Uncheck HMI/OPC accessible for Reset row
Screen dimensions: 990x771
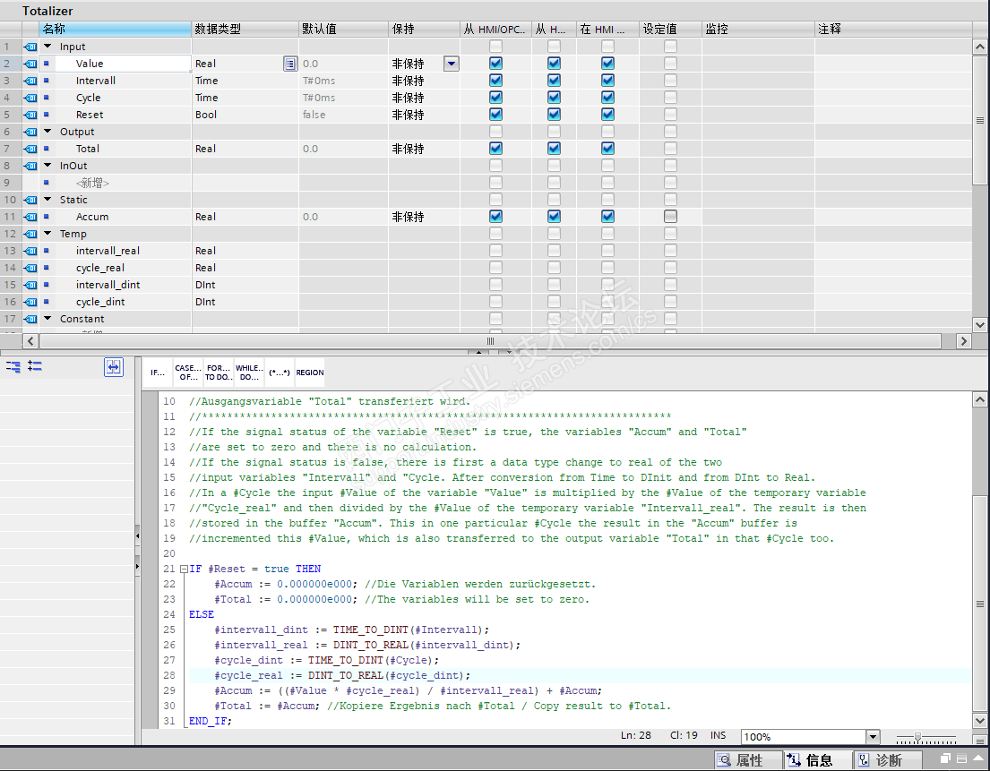[495, 115]
